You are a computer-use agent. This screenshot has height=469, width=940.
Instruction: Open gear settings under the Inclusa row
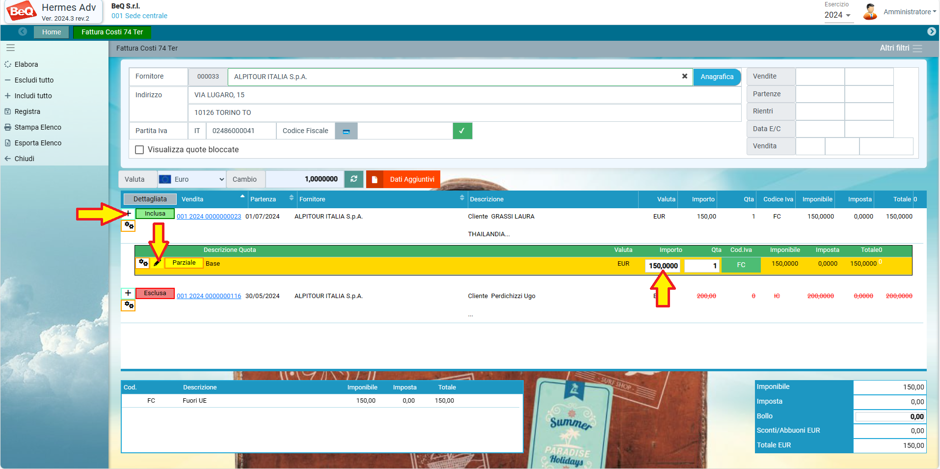(129, 226)
